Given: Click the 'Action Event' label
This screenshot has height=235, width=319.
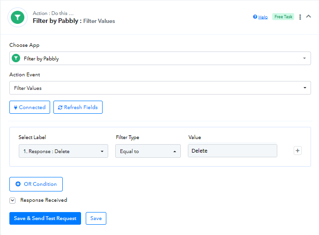Looking at the screenshot, I should (x=25, y=74).
